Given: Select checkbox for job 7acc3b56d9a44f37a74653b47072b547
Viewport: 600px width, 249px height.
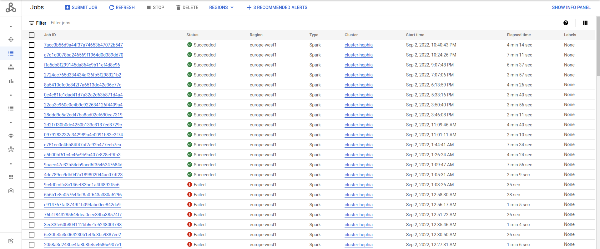Looking at the screenshot, I should pyautogui.click(x=32, y=45).
